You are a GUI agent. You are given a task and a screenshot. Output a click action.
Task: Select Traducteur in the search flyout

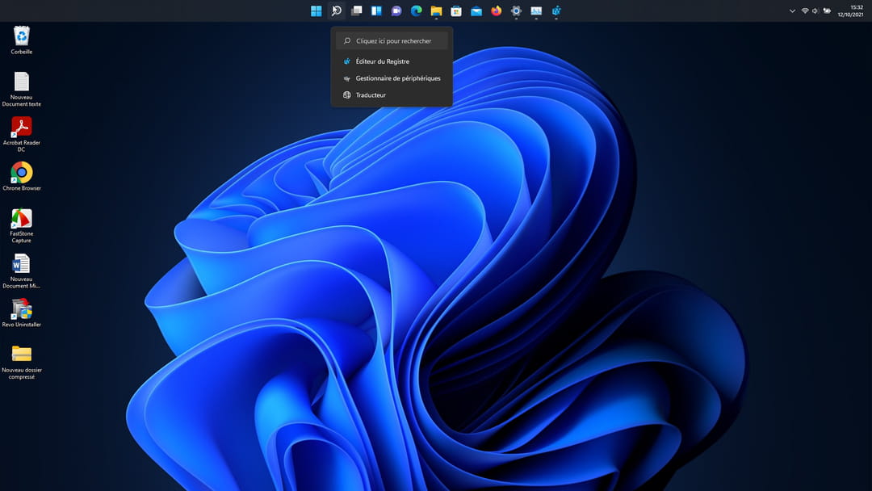click(371, 95)
